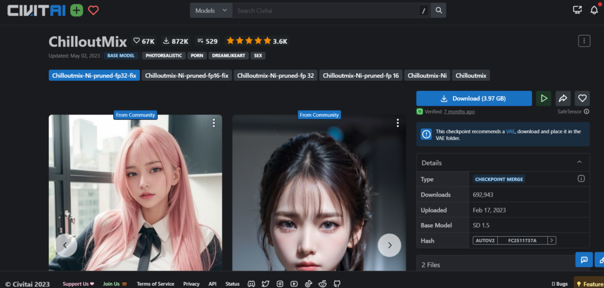Viewport: 604px width, 288px height.
Task: Open the dark-haired girl image
Action: pos(319,193)
